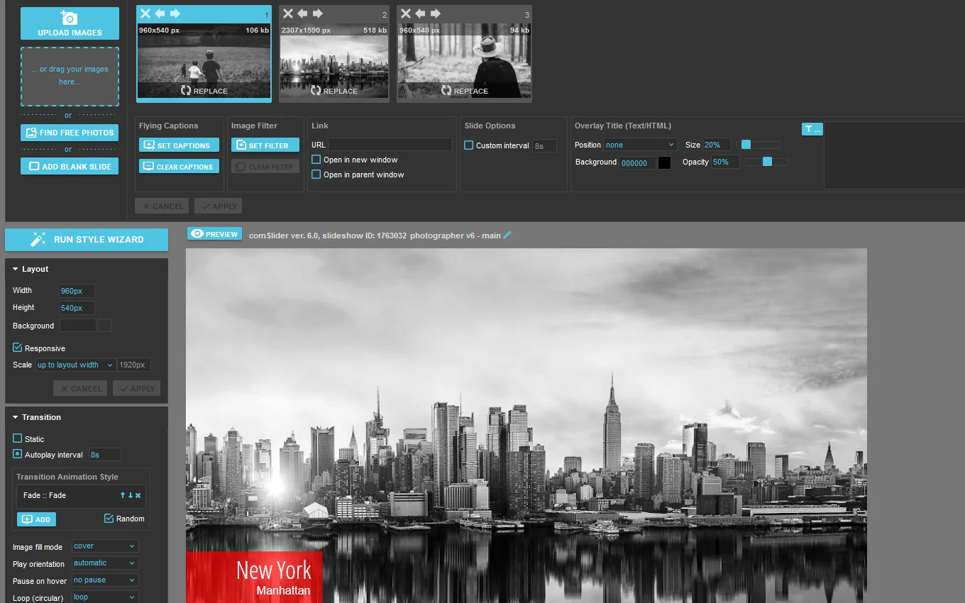The width and height of the screenshot is (965, 603).
Task: Open the layout Background color swatch
Action: pos(104,326)
